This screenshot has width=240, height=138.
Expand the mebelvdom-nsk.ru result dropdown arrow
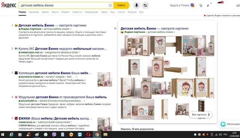[x=79, y=52]
